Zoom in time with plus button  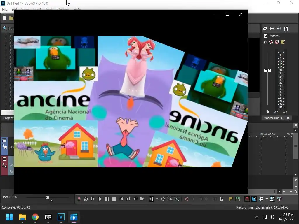[284, 192]
